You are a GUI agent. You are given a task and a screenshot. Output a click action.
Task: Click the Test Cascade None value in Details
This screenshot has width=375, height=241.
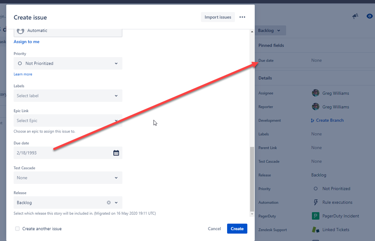(x=316, y=161)
